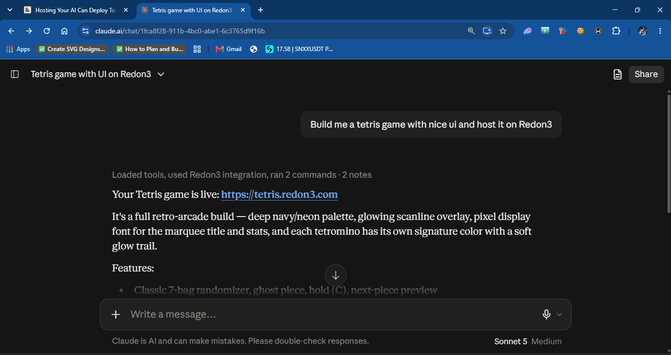Open the artifacts document icon
This screenshot has height=355, width=671.
pyautogui.click(x=617, y=74)
